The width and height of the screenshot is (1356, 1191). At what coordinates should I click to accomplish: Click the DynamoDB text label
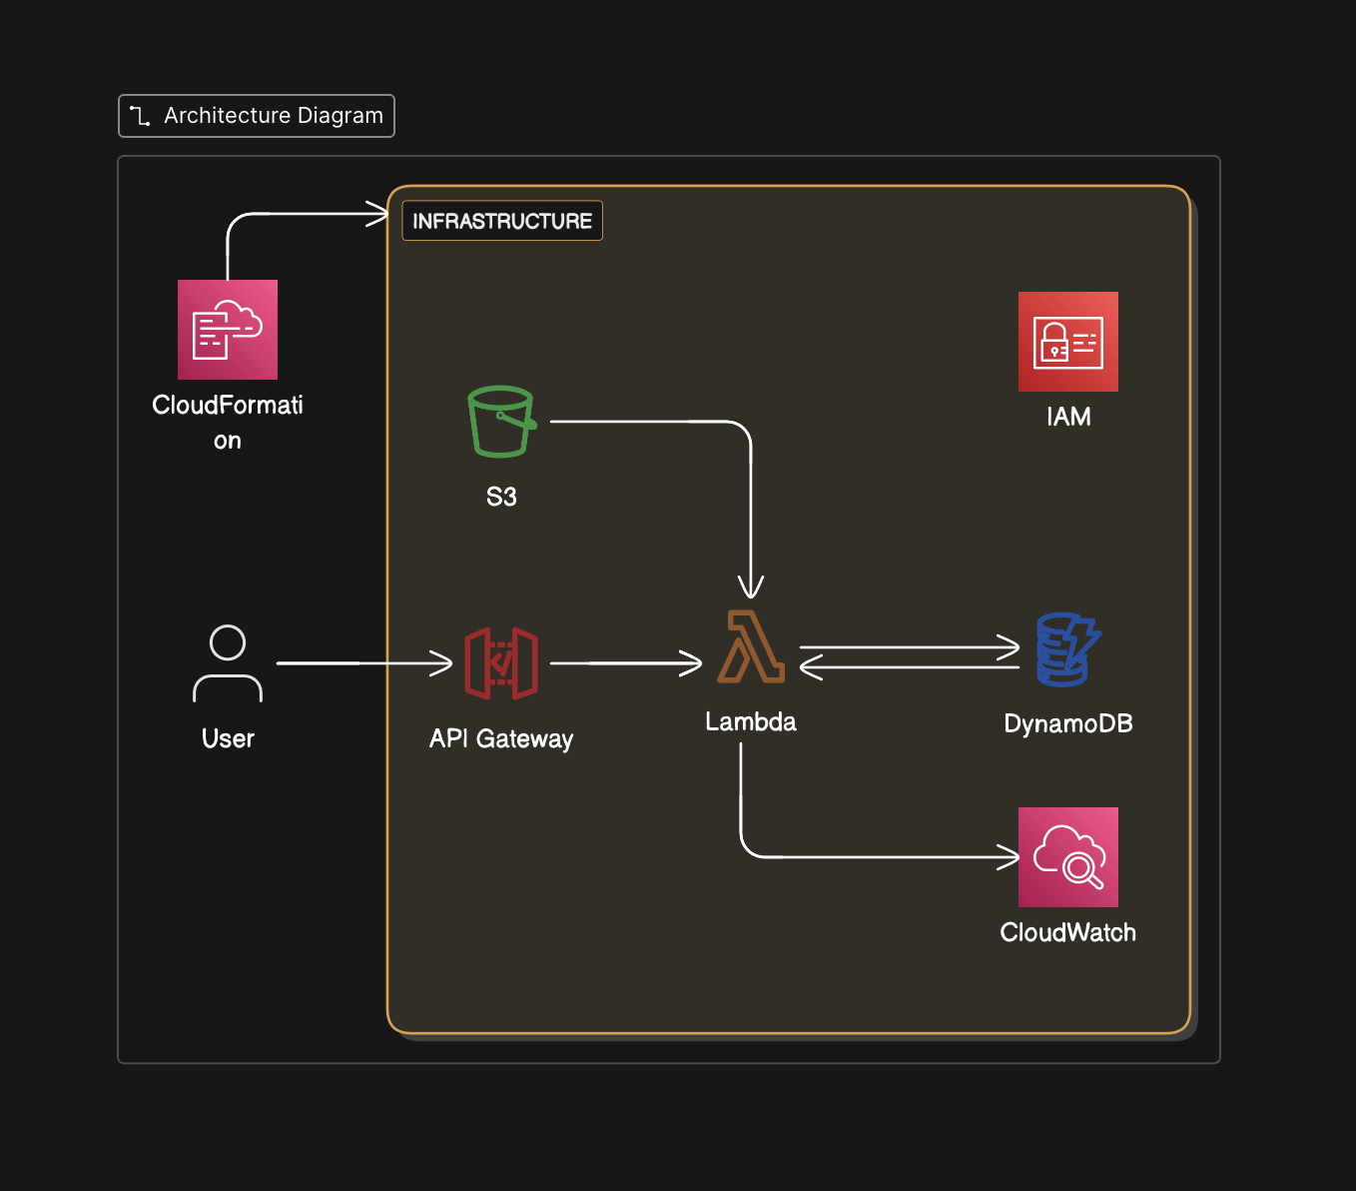click(x=1067, y=723)
